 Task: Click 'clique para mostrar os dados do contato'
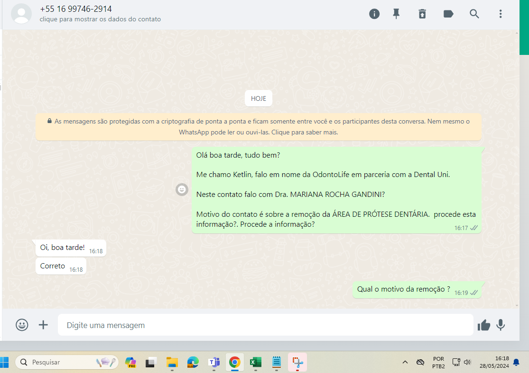tap(100, 19)
